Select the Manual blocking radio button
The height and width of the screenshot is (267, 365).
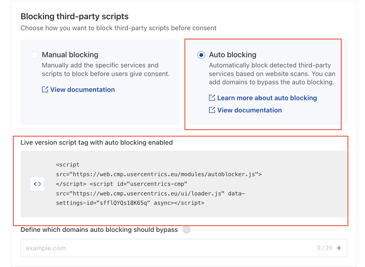pos(34,55)
